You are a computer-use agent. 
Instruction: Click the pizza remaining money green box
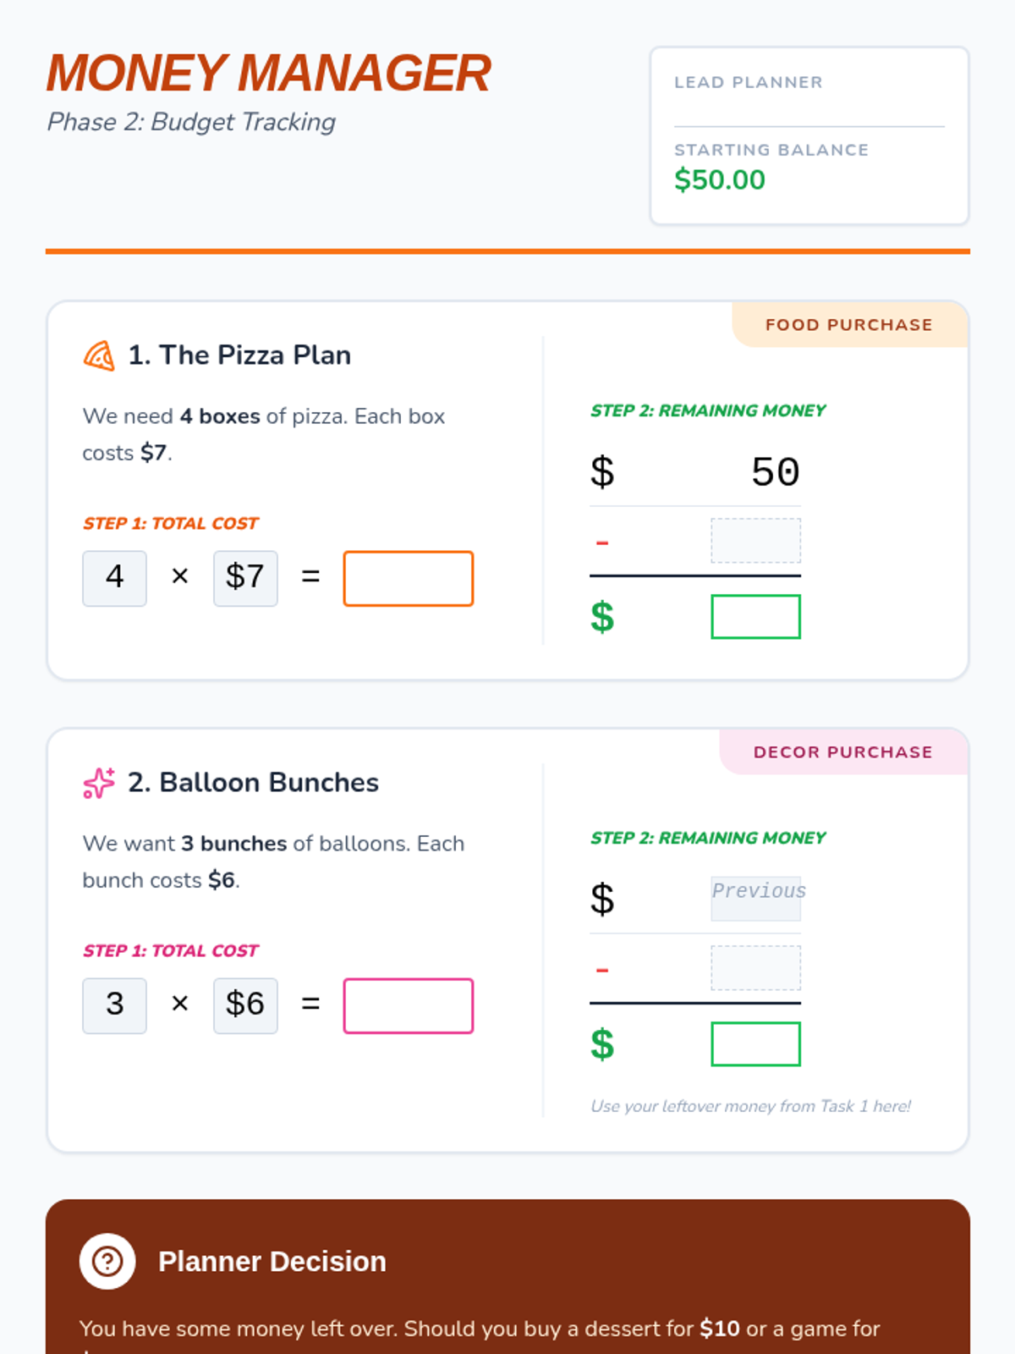(755, 617)
